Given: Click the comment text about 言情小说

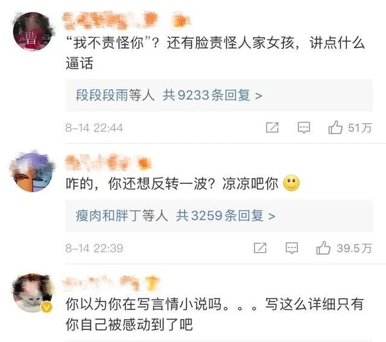Looking at the screenshot, I should [x=215, y=314].
